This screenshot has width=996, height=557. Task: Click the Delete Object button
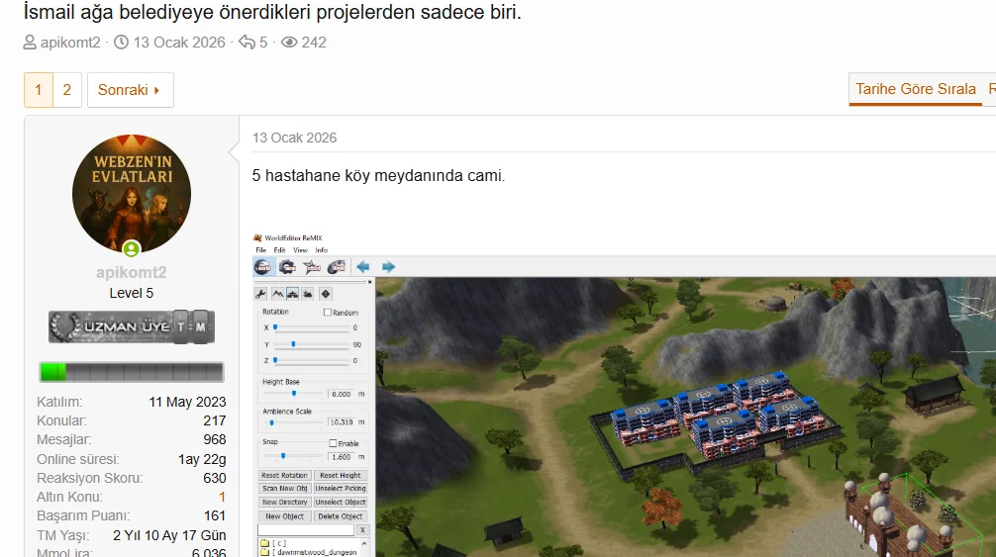(x=341, y=516)
